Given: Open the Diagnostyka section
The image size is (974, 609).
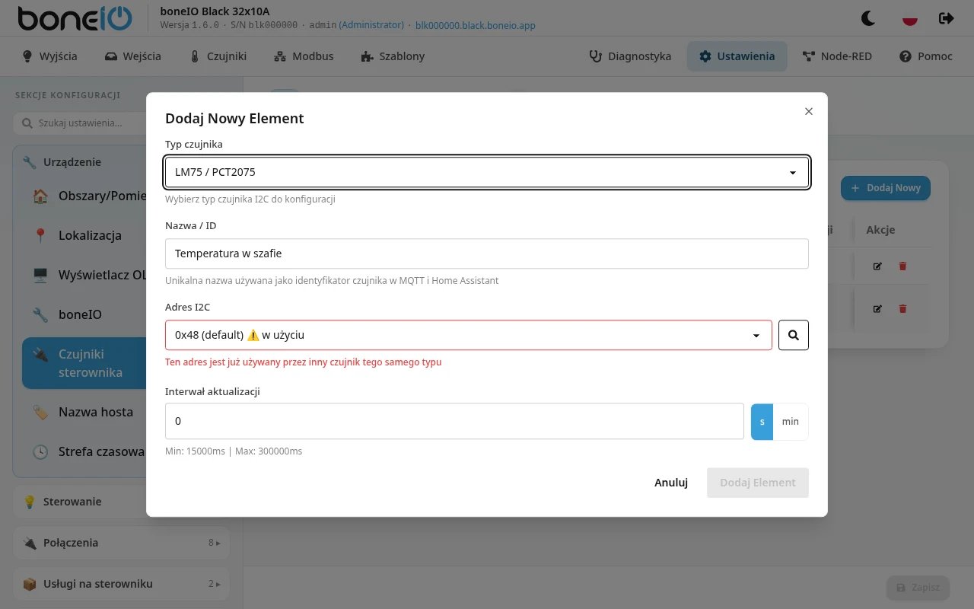Looking at the screenshot, I should click(631, 56).
